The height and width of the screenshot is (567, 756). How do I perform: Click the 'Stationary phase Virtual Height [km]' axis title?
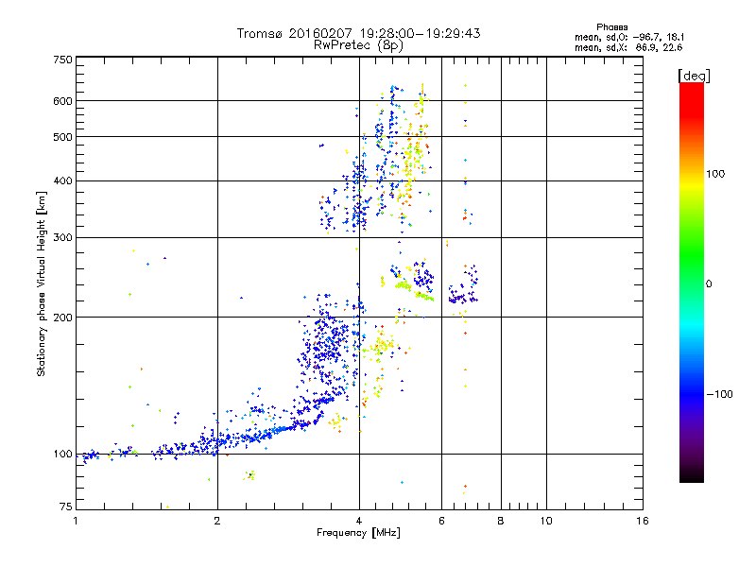pyautogui.click(x=42, y=283)
